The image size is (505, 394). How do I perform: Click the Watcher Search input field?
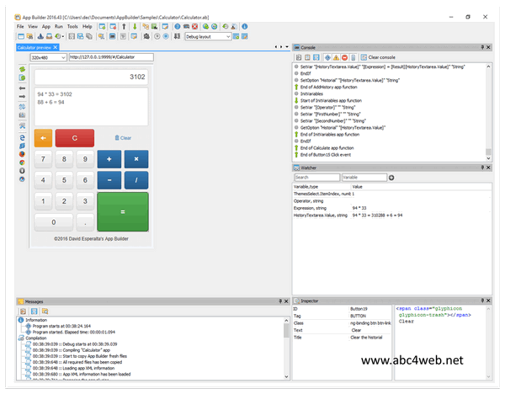(x=316, y=178)
